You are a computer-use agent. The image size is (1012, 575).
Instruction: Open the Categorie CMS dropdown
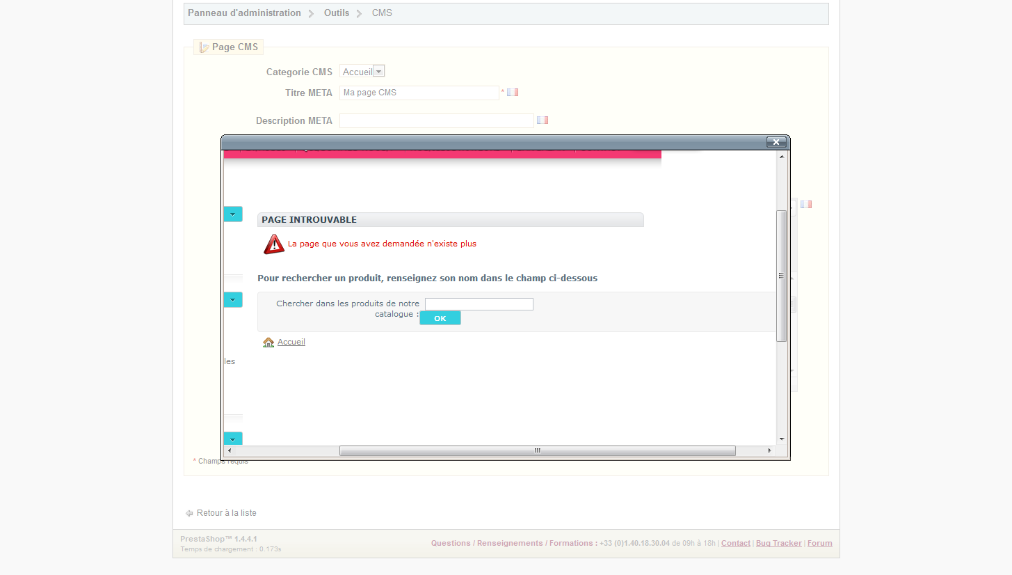362,71
